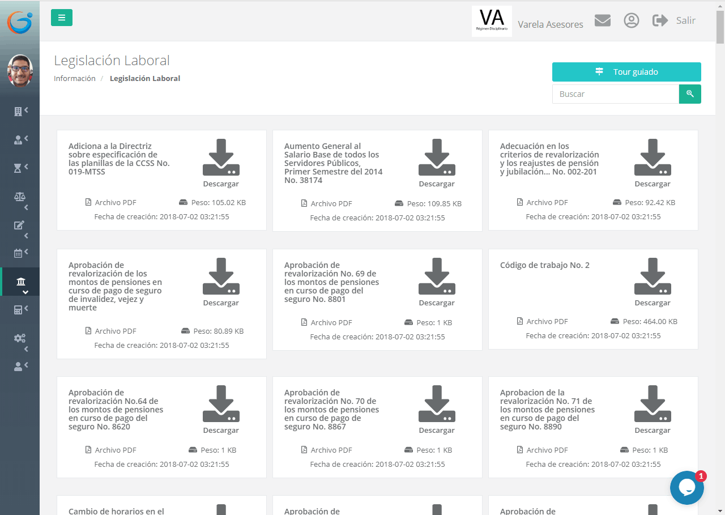Open the gears settings sidebar icon

(20, 338)
